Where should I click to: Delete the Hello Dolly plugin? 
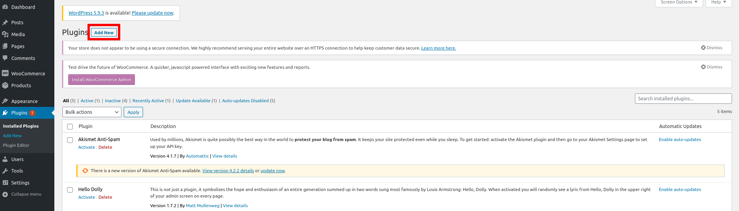(x=105, y=197)
